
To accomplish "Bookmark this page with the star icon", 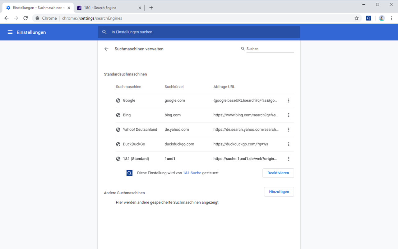I will coord(357,18).
